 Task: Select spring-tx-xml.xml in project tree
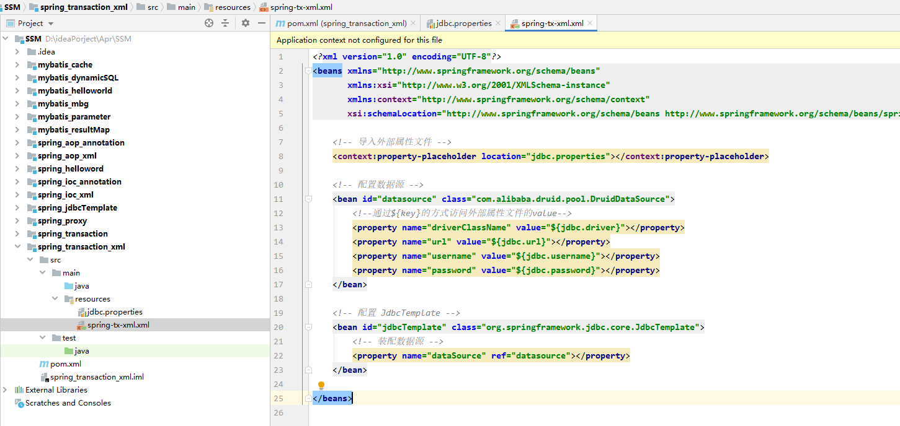pyautogui.click(x=118, y=325)
